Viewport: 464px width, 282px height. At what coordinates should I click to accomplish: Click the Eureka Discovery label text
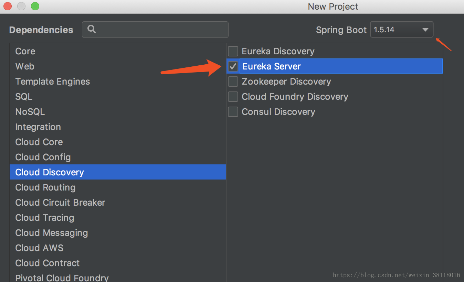click(278, 51)
